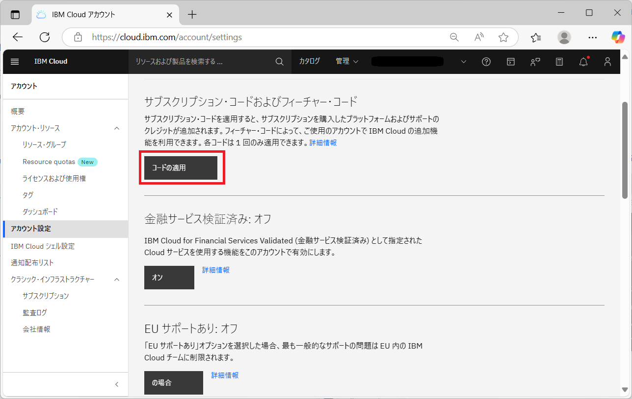Click the favorites star in address bar
Screen dimensions: 632x399
(503, 37)
